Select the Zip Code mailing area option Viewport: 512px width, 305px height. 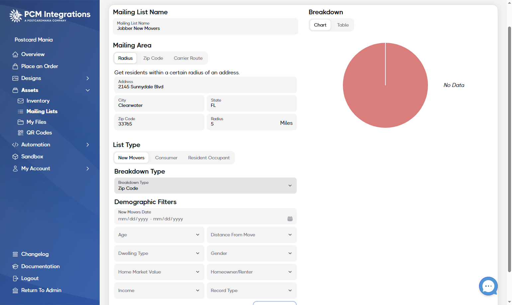pyautogui.click(x=153, y=58)
